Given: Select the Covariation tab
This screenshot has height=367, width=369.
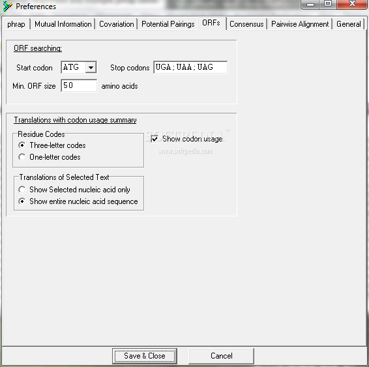Looking at the screenshot, I should [x=117, y=24].
